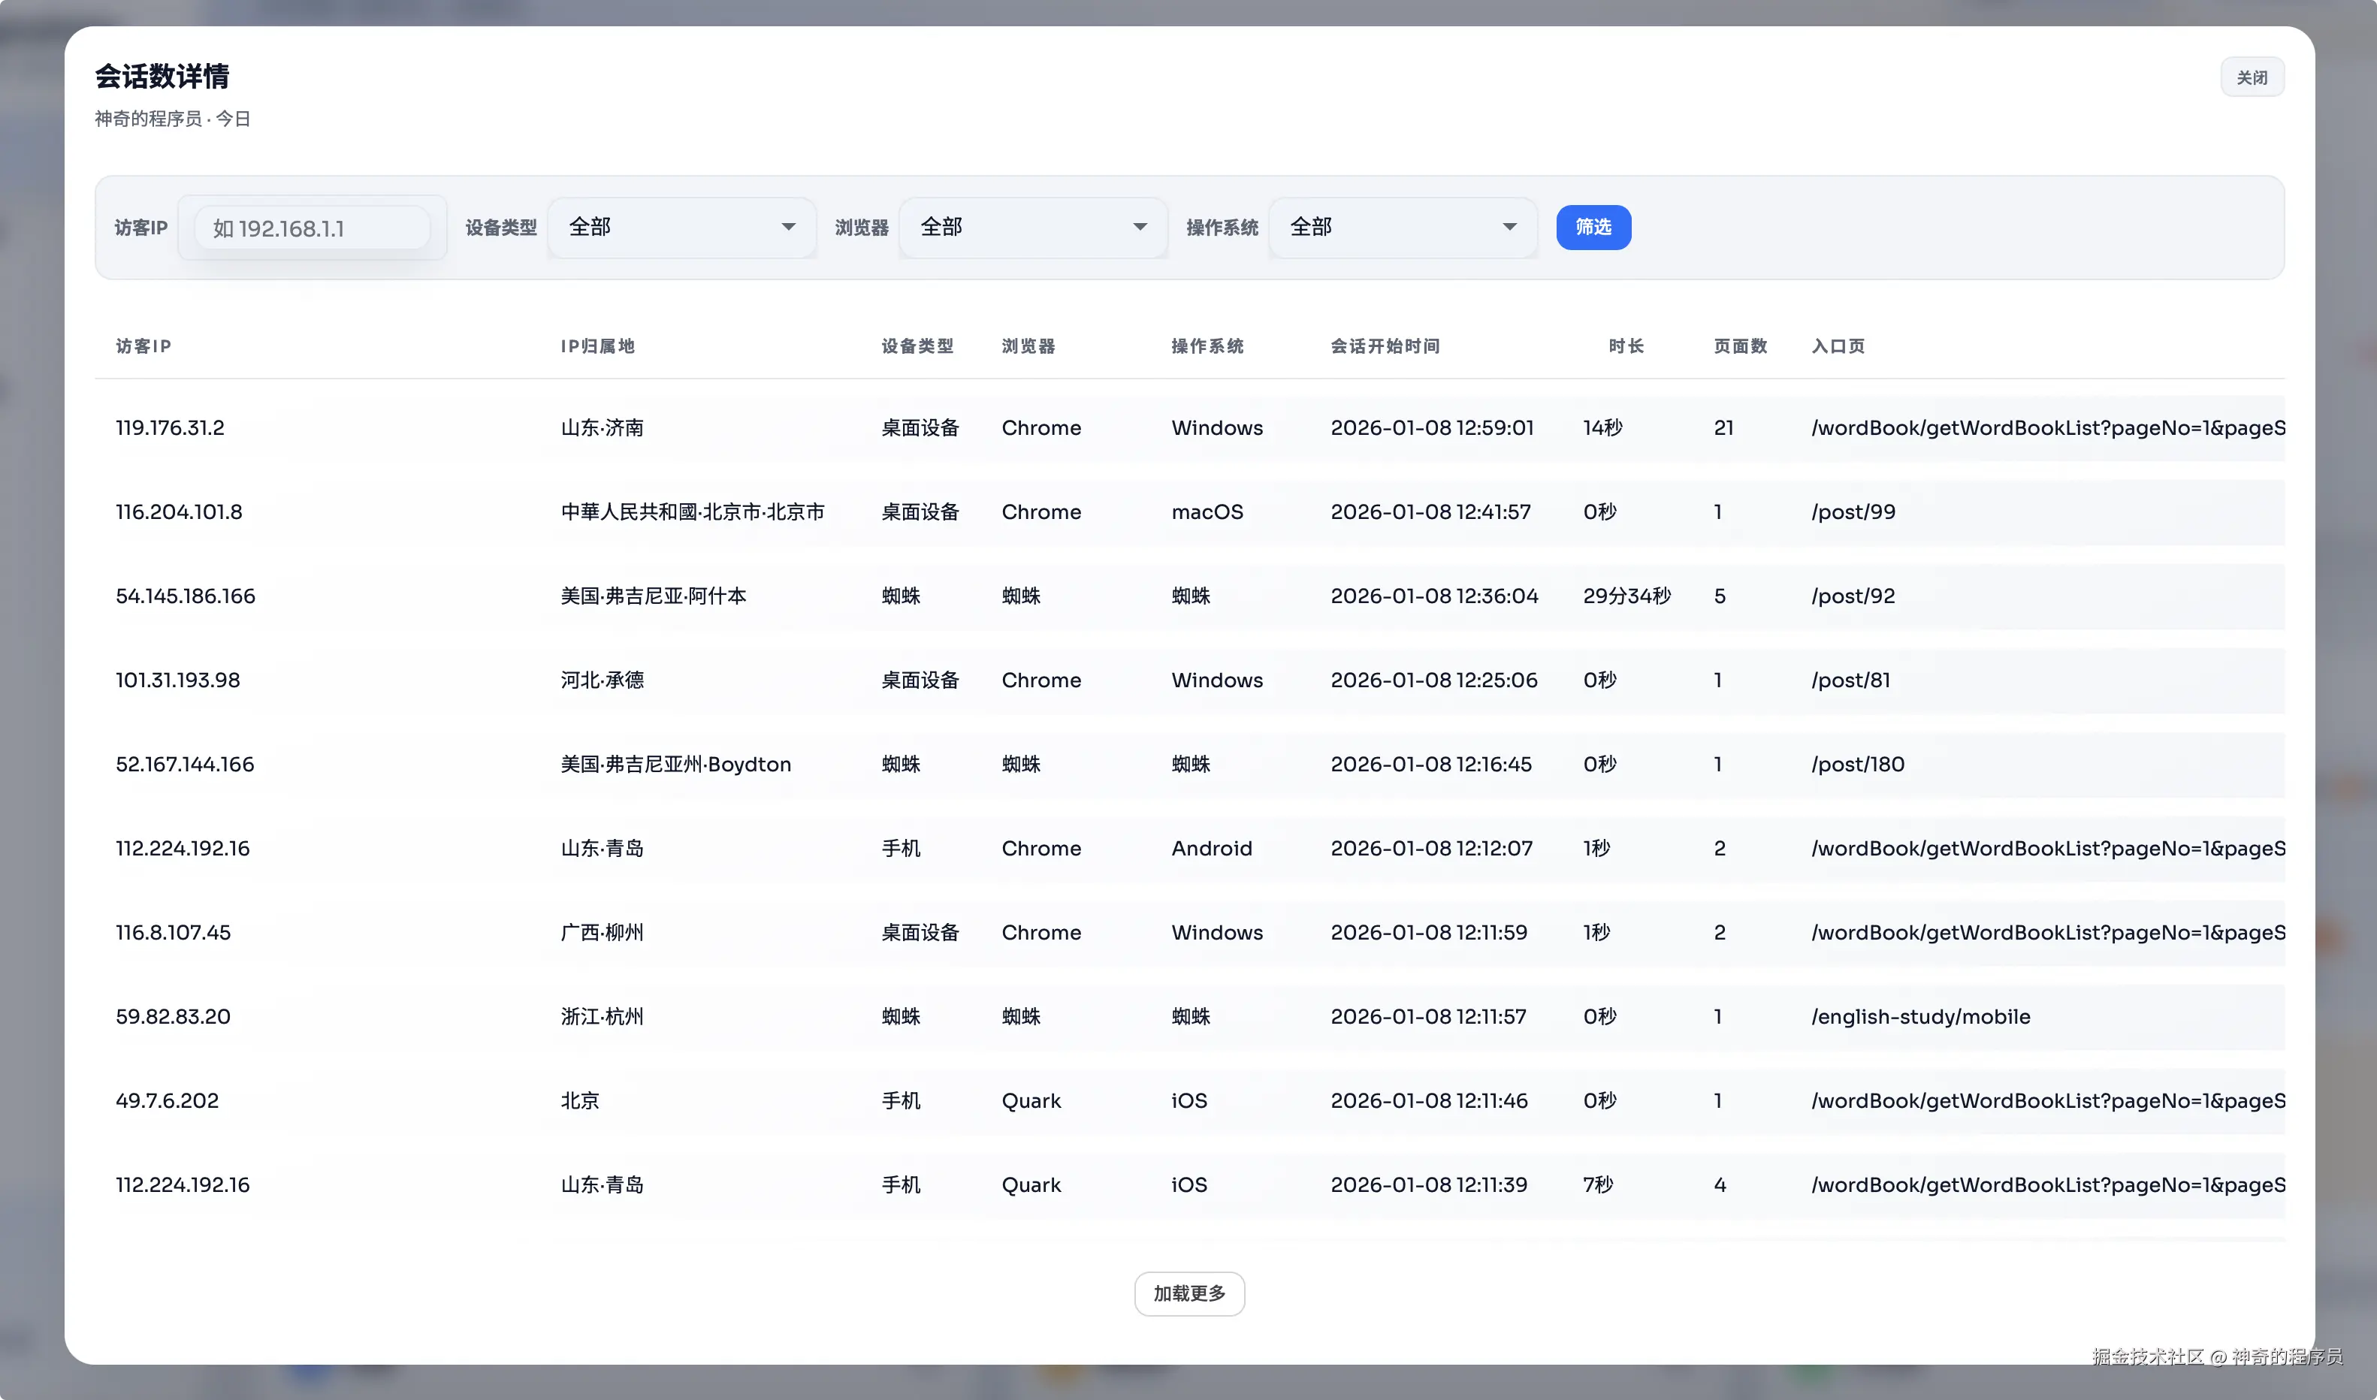Focus the 访客IP input field

click(311, 228)
